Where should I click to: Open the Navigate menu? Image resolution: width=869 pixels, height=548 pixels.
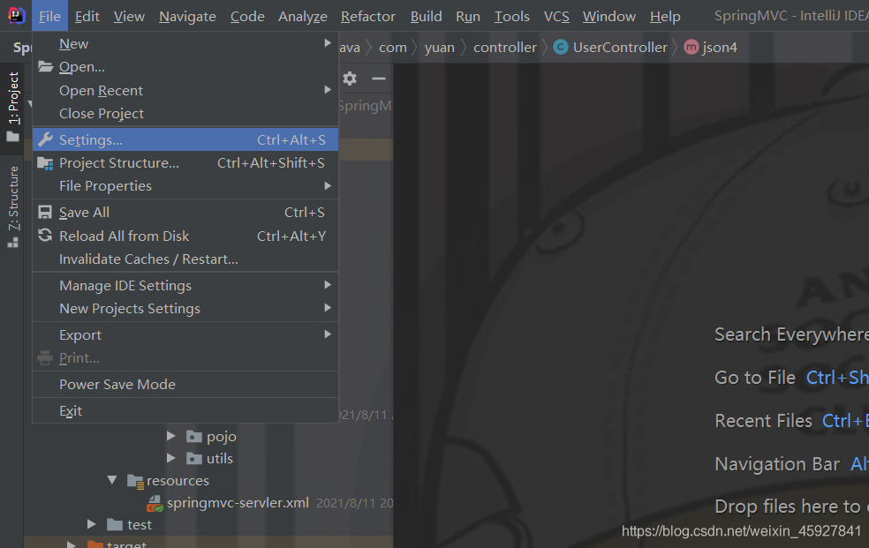pyautogui.click(x=187, y=17)
